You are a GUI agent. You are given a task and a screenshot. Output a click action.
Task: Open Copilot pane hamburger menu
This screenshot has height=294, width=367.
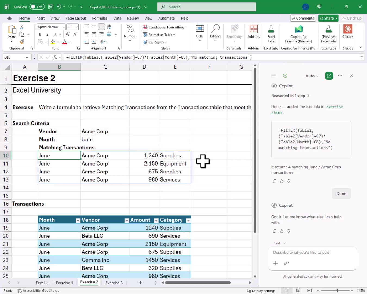point(273,76)
